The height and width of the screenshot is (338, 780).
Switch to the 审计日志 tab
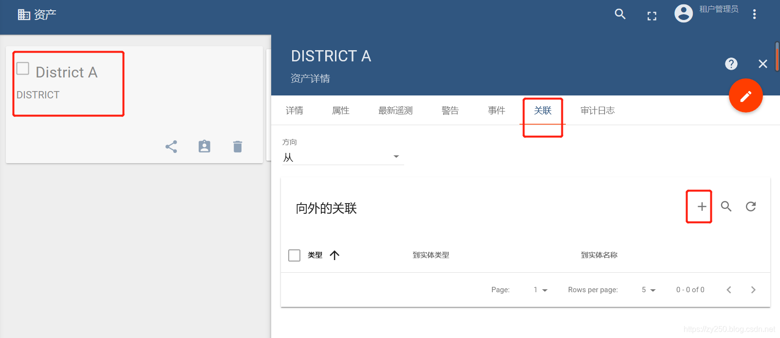tap(597, 111)
